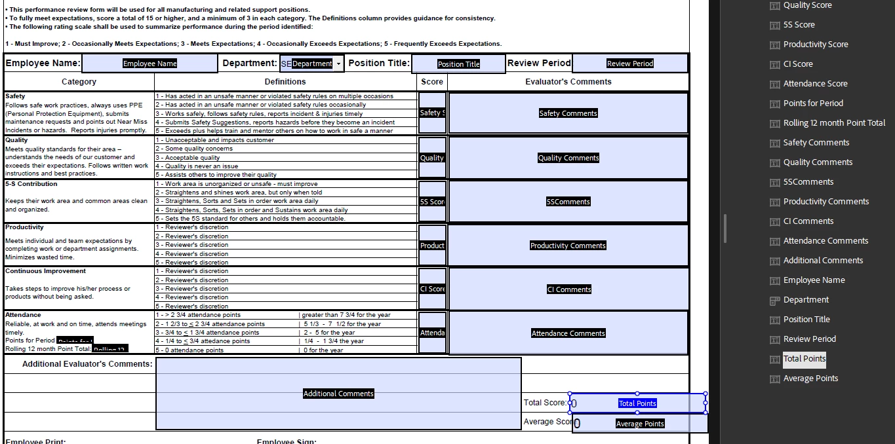Click the Quality Comments form field
Viewport: 895px width, 444px height.
coord(568,158)
